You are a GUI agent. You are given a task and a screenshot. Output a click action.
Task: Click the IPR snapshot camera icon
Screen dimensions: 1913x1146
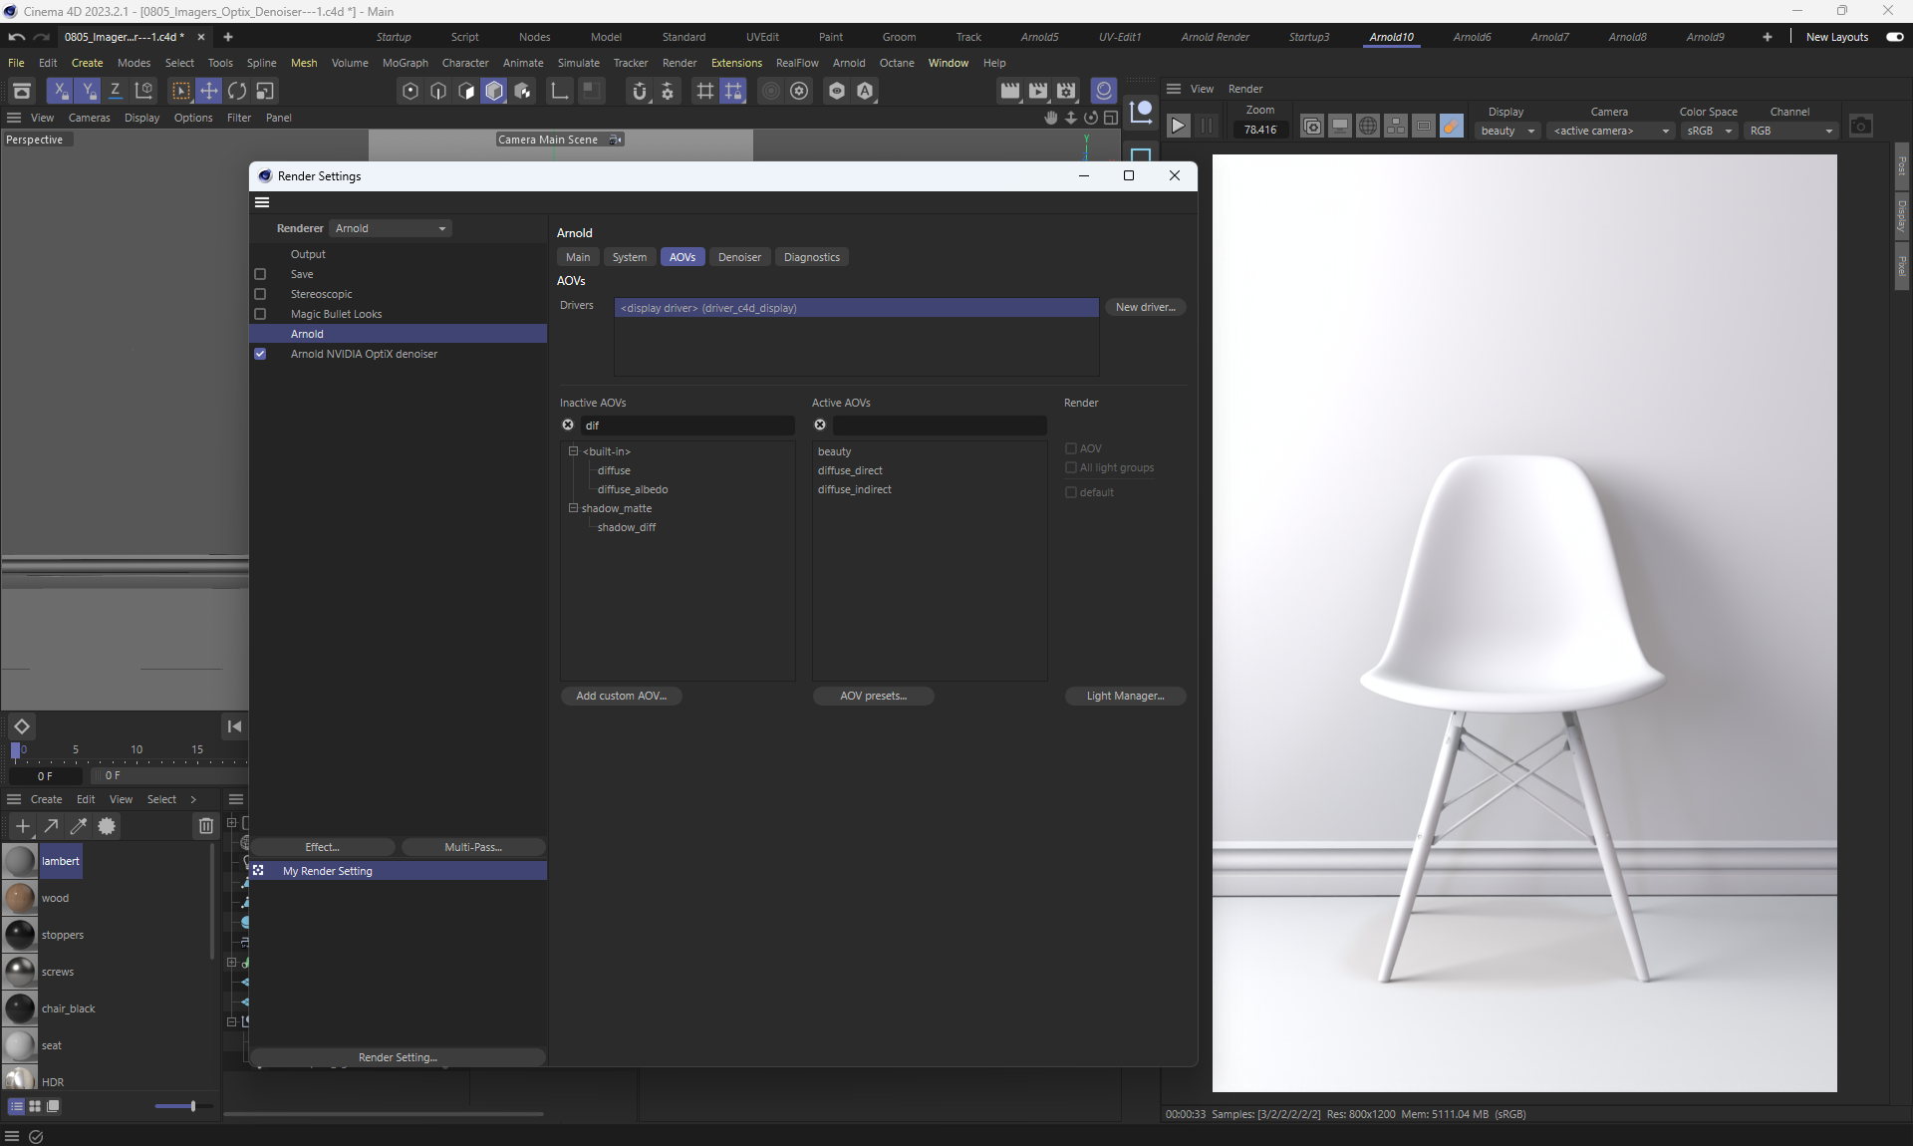(1860, 127)
